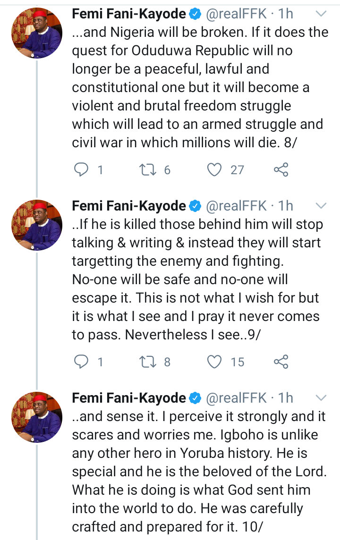
Task: Open Femi Fani-Kayode name on first tweet
Action: tap(129, 14)
